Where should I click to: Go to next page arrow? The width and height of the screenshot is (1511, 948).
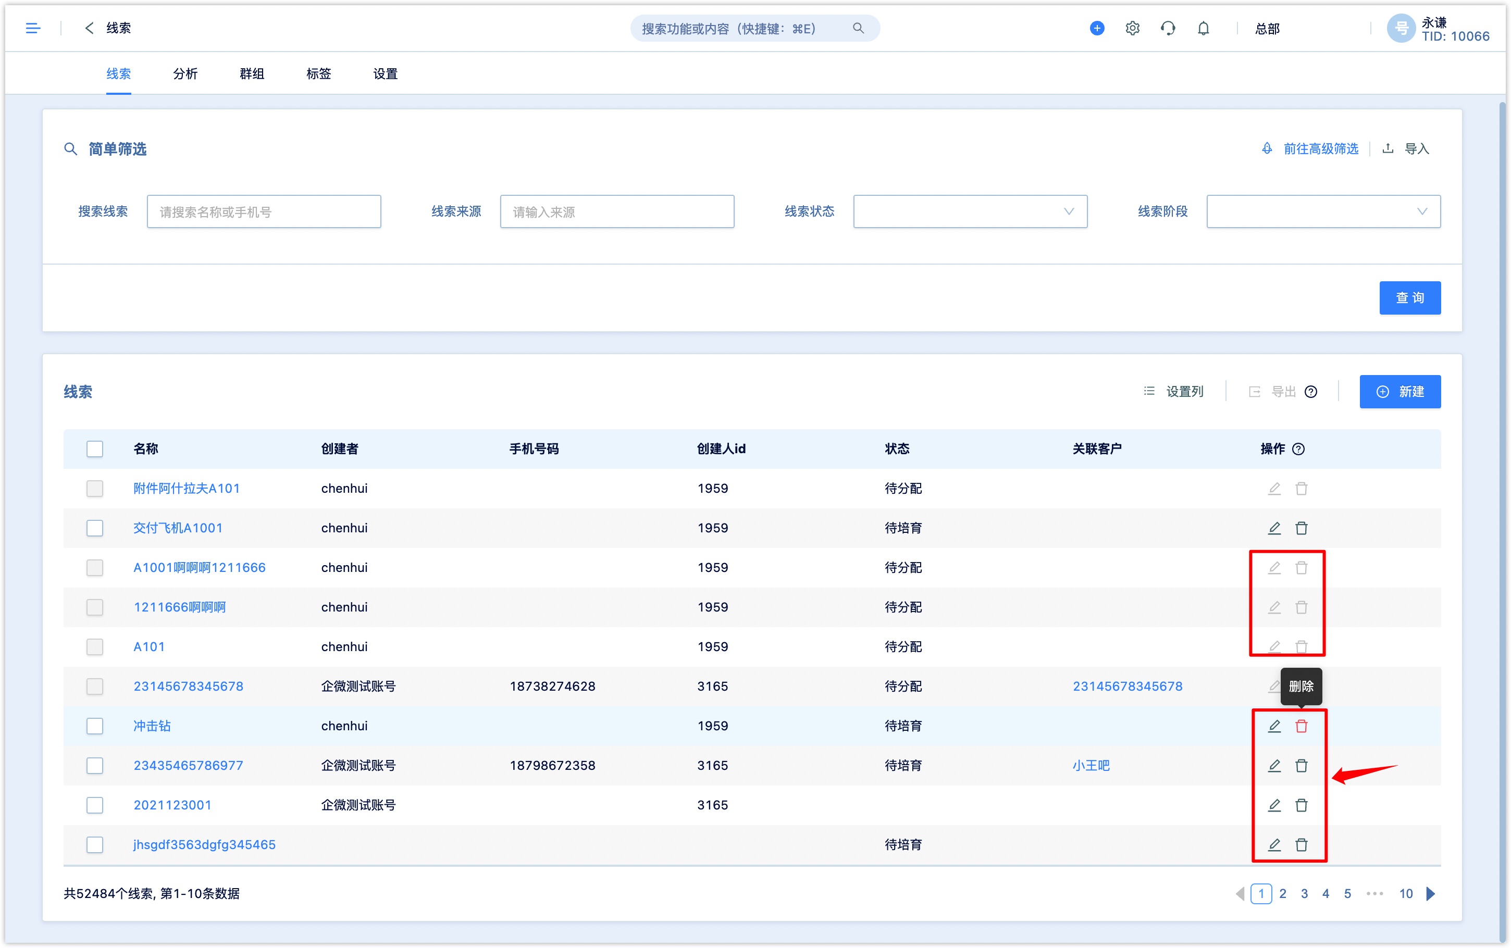[1431, 893]
